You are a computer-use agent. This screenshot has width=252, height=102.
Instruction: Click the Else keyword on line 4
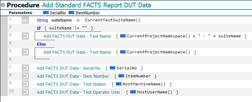point(41,44)
